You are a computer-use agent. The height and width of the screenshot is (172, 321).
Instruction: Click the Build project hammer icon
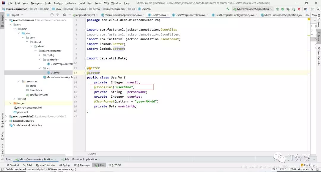point(228,9)
